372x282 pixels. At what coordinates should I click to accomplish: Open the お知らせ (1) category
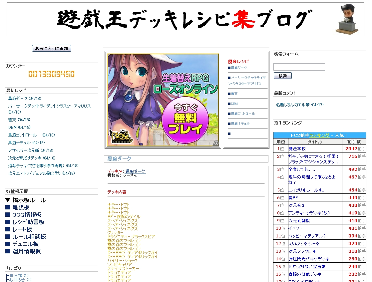[x=20, y=280]
